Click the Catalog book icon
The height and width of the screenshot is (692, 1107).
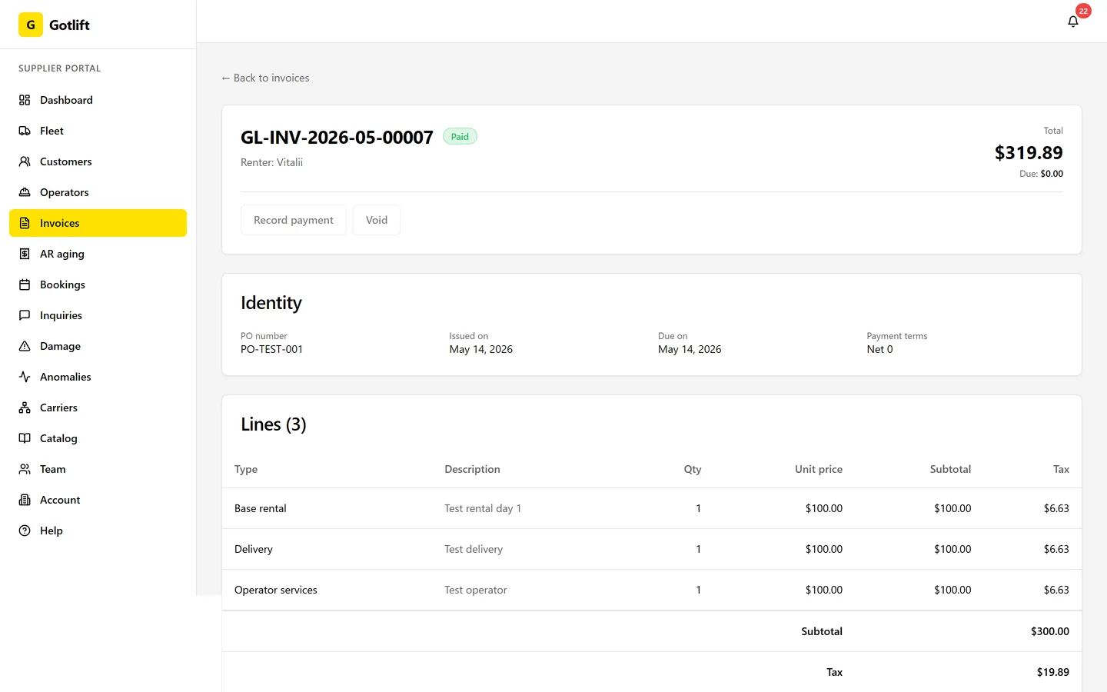pyautogui.click(x=25, y=438)
